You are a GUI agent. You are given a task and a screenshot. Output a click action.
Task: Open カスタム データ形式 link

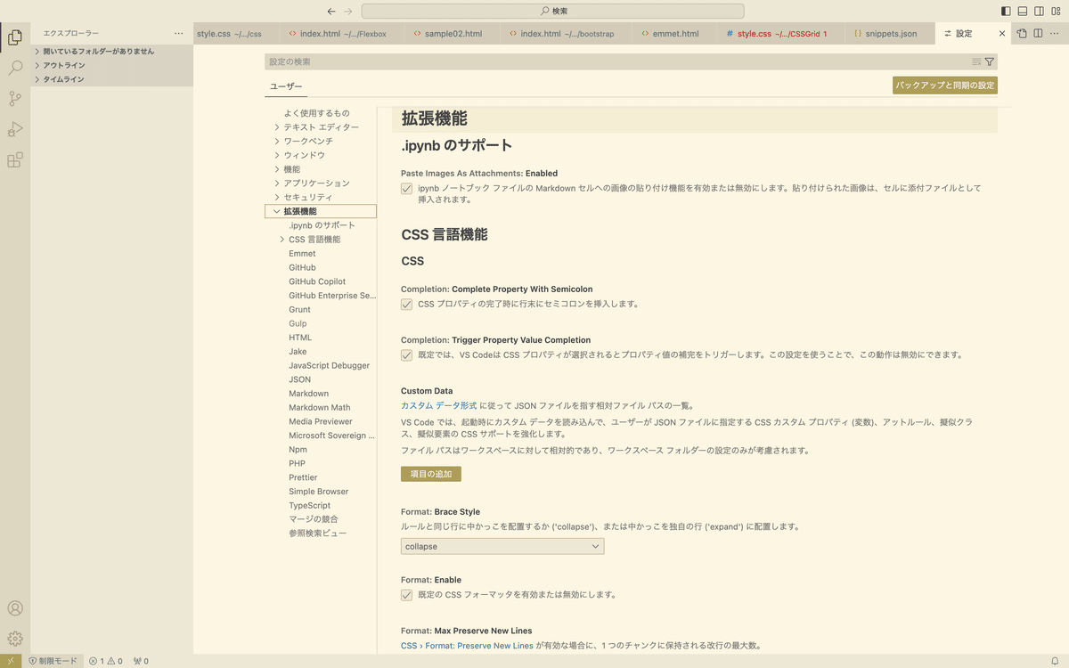click(x=439, y=406)
